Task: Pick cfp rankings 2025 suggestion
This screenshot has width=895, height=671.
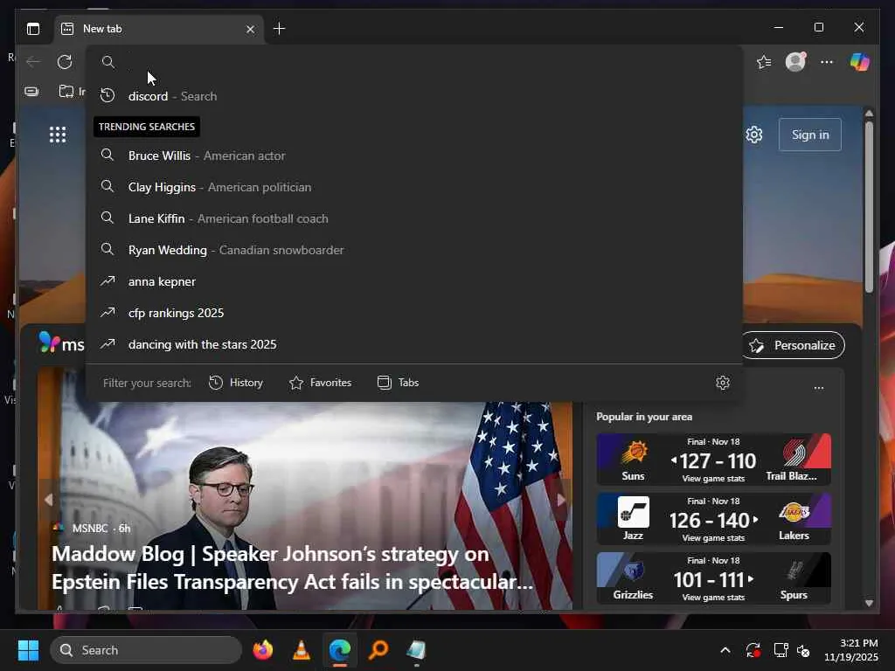Action: point(415,313)
